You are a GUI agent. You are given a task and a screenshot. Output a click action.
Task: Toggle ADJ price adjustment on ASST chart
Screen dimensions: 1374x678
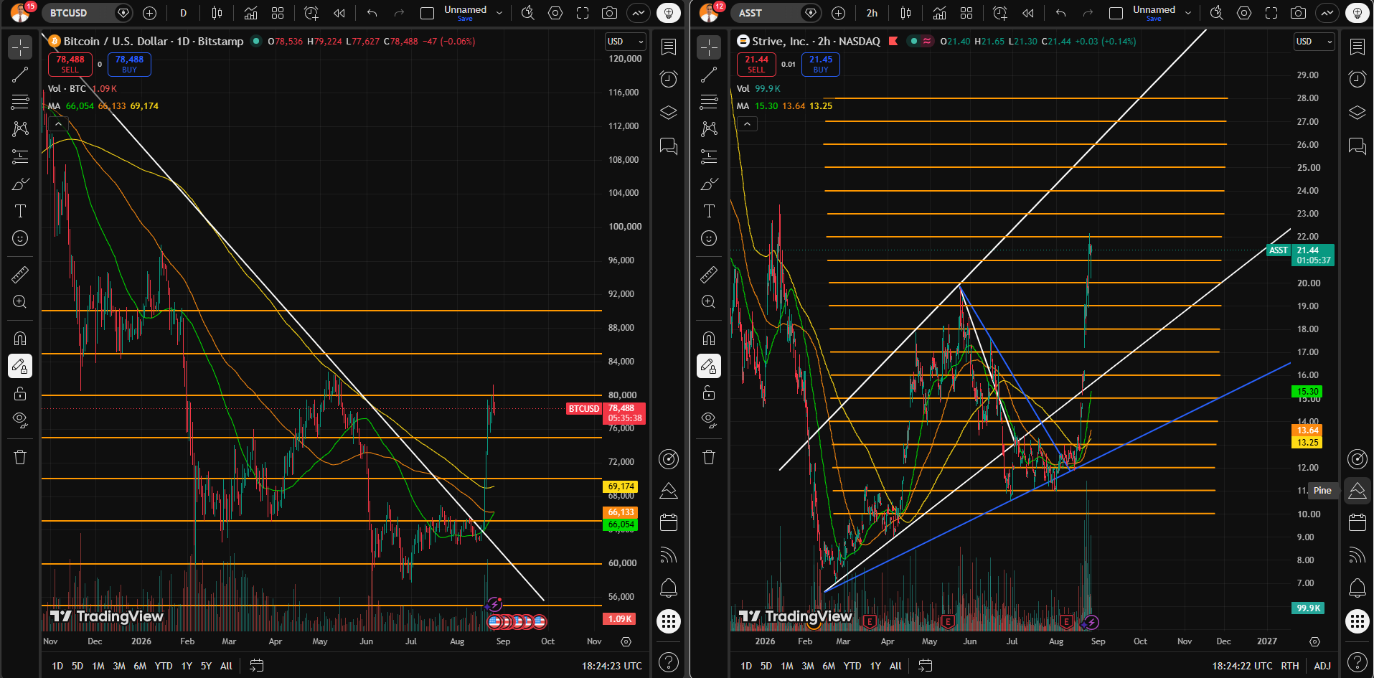1322,666
